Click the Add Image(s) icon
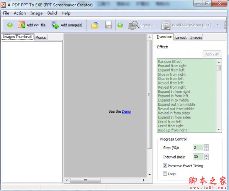This screenshot has width=229, height=191. (x=55, y=25)
